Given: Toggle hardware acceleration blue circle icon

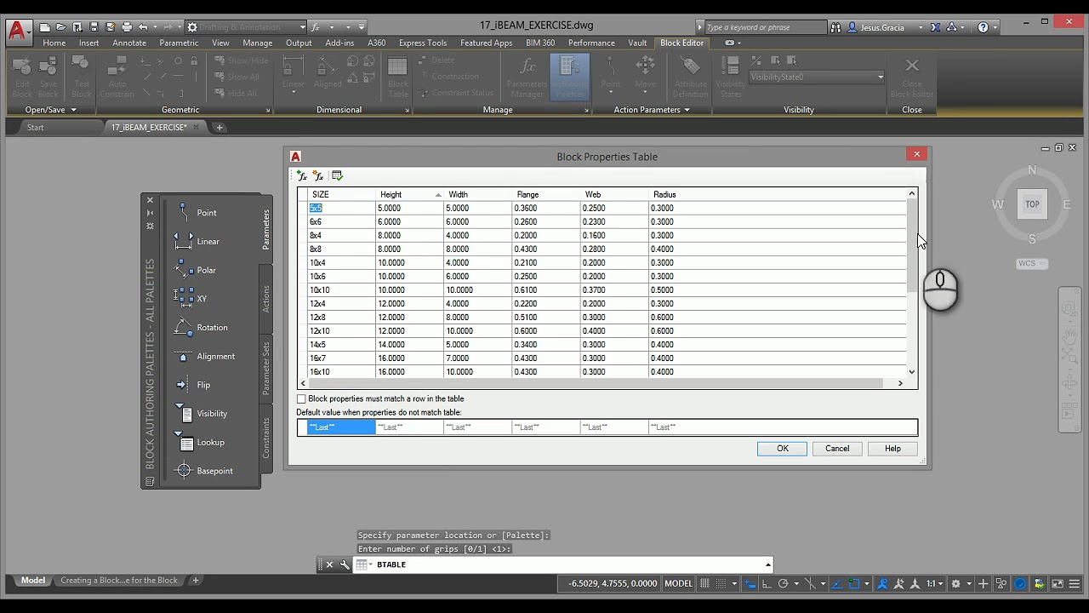Looking at the screenshot, I should click(x=1020, y=583).
